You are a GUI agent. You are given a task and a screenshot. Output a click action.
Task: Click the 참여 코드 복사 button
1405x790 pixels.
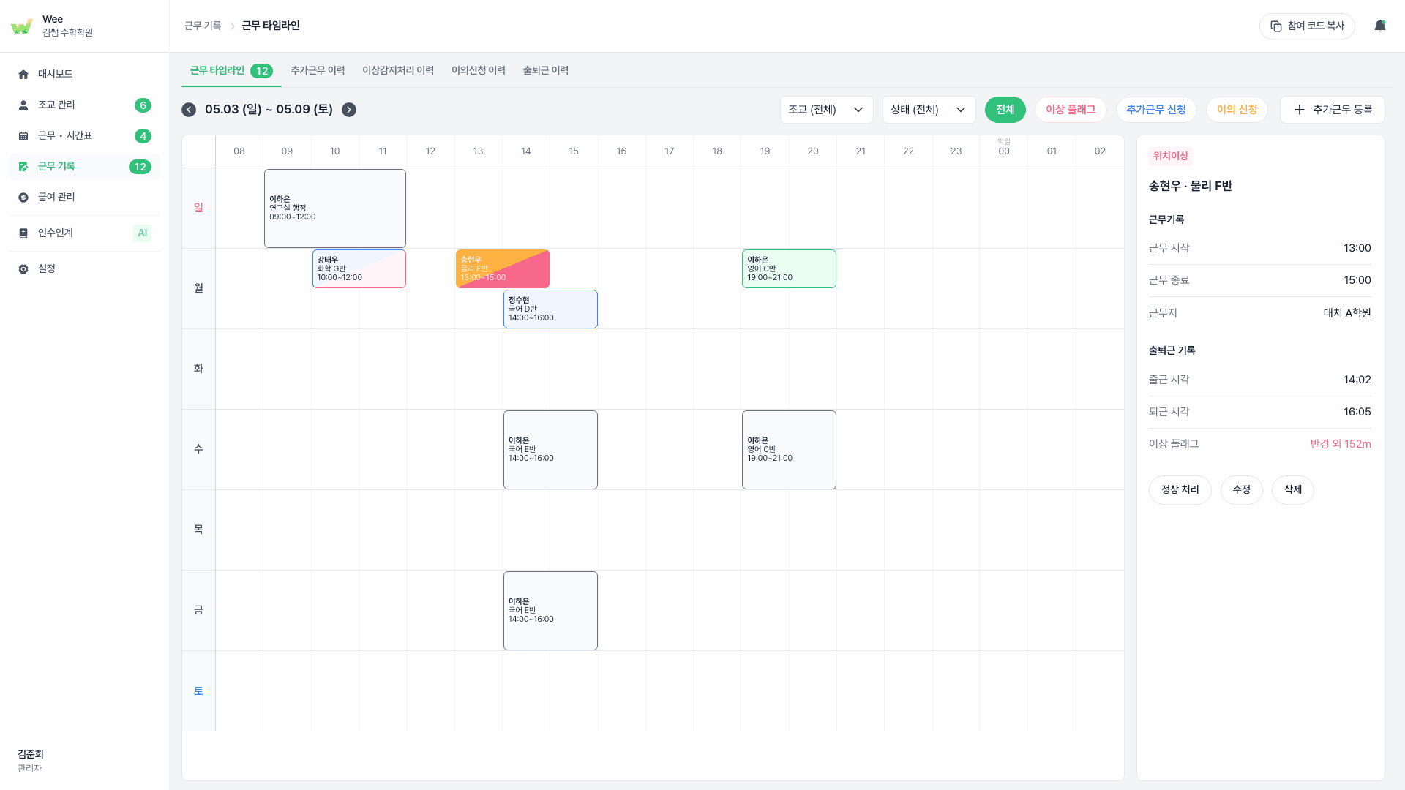point(1307,26)
